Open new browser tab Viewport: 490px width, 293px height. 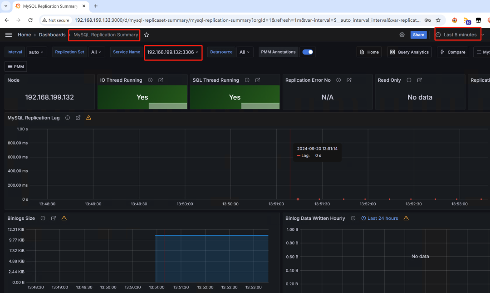coord(96,6)
